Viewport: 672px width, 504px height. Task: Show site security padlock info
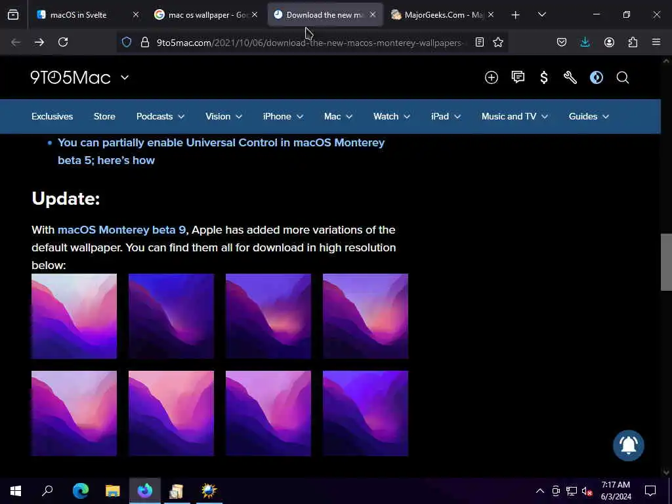tap(145, 42)
